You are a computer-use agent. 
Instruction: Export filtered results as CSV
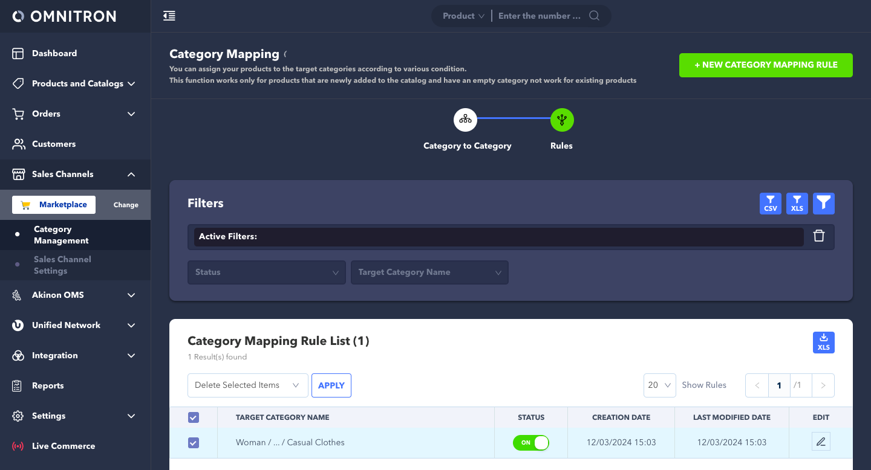[770, 204]
